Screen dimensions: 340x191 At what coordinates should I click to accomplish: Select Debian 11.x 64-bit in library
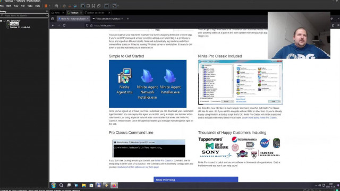click(20, 27)
